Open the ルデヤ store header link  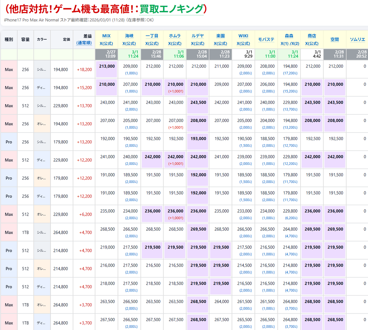[x=197, y=36]
